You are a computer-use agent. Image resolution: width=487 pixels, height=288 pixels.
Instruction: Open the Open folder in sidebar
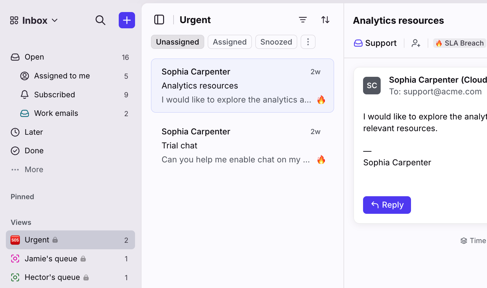point(70,57)
